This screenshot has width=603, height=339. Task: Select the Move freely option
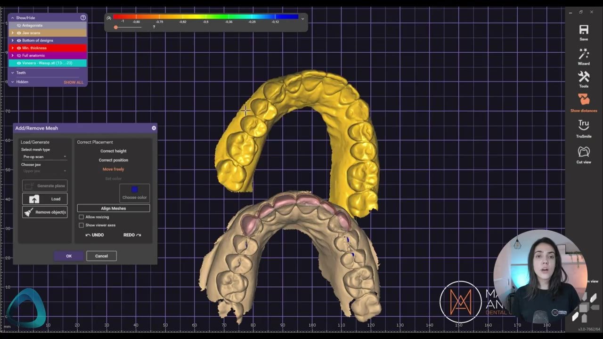pyautogui.click(x=114, y=169)
